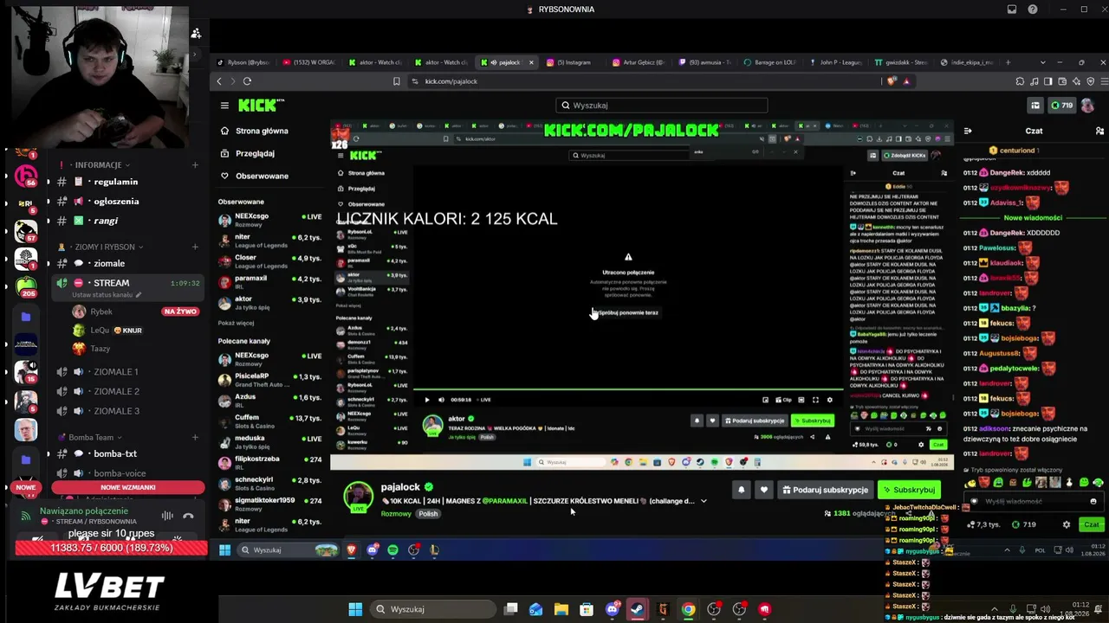The width and height of the screenshot is (1109, 623).
Task: Switch to the Instagram browser tab
Action: [573, 62]
